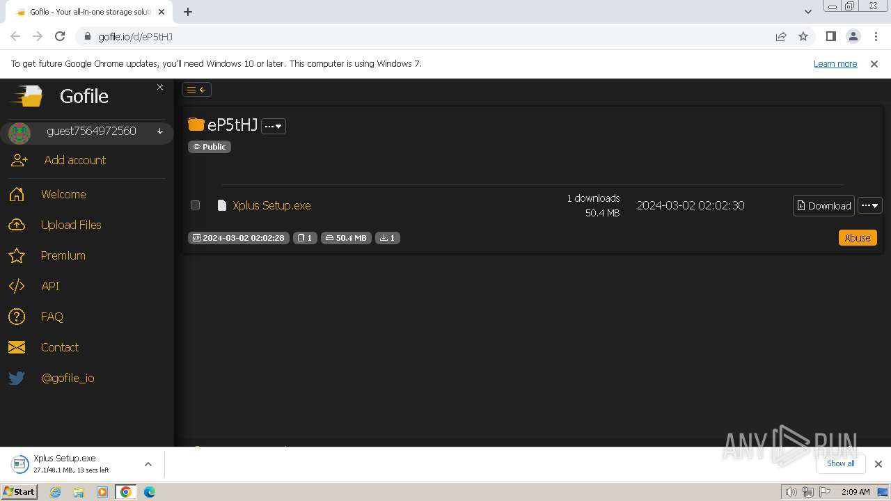The image size is (891, 501).
Task: Close the downloads bar
Action: point(878,464)
